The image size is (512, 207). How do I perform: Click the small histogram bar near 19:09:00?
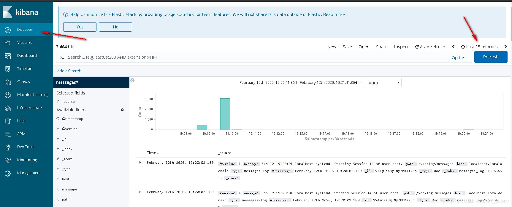point(202,128)
